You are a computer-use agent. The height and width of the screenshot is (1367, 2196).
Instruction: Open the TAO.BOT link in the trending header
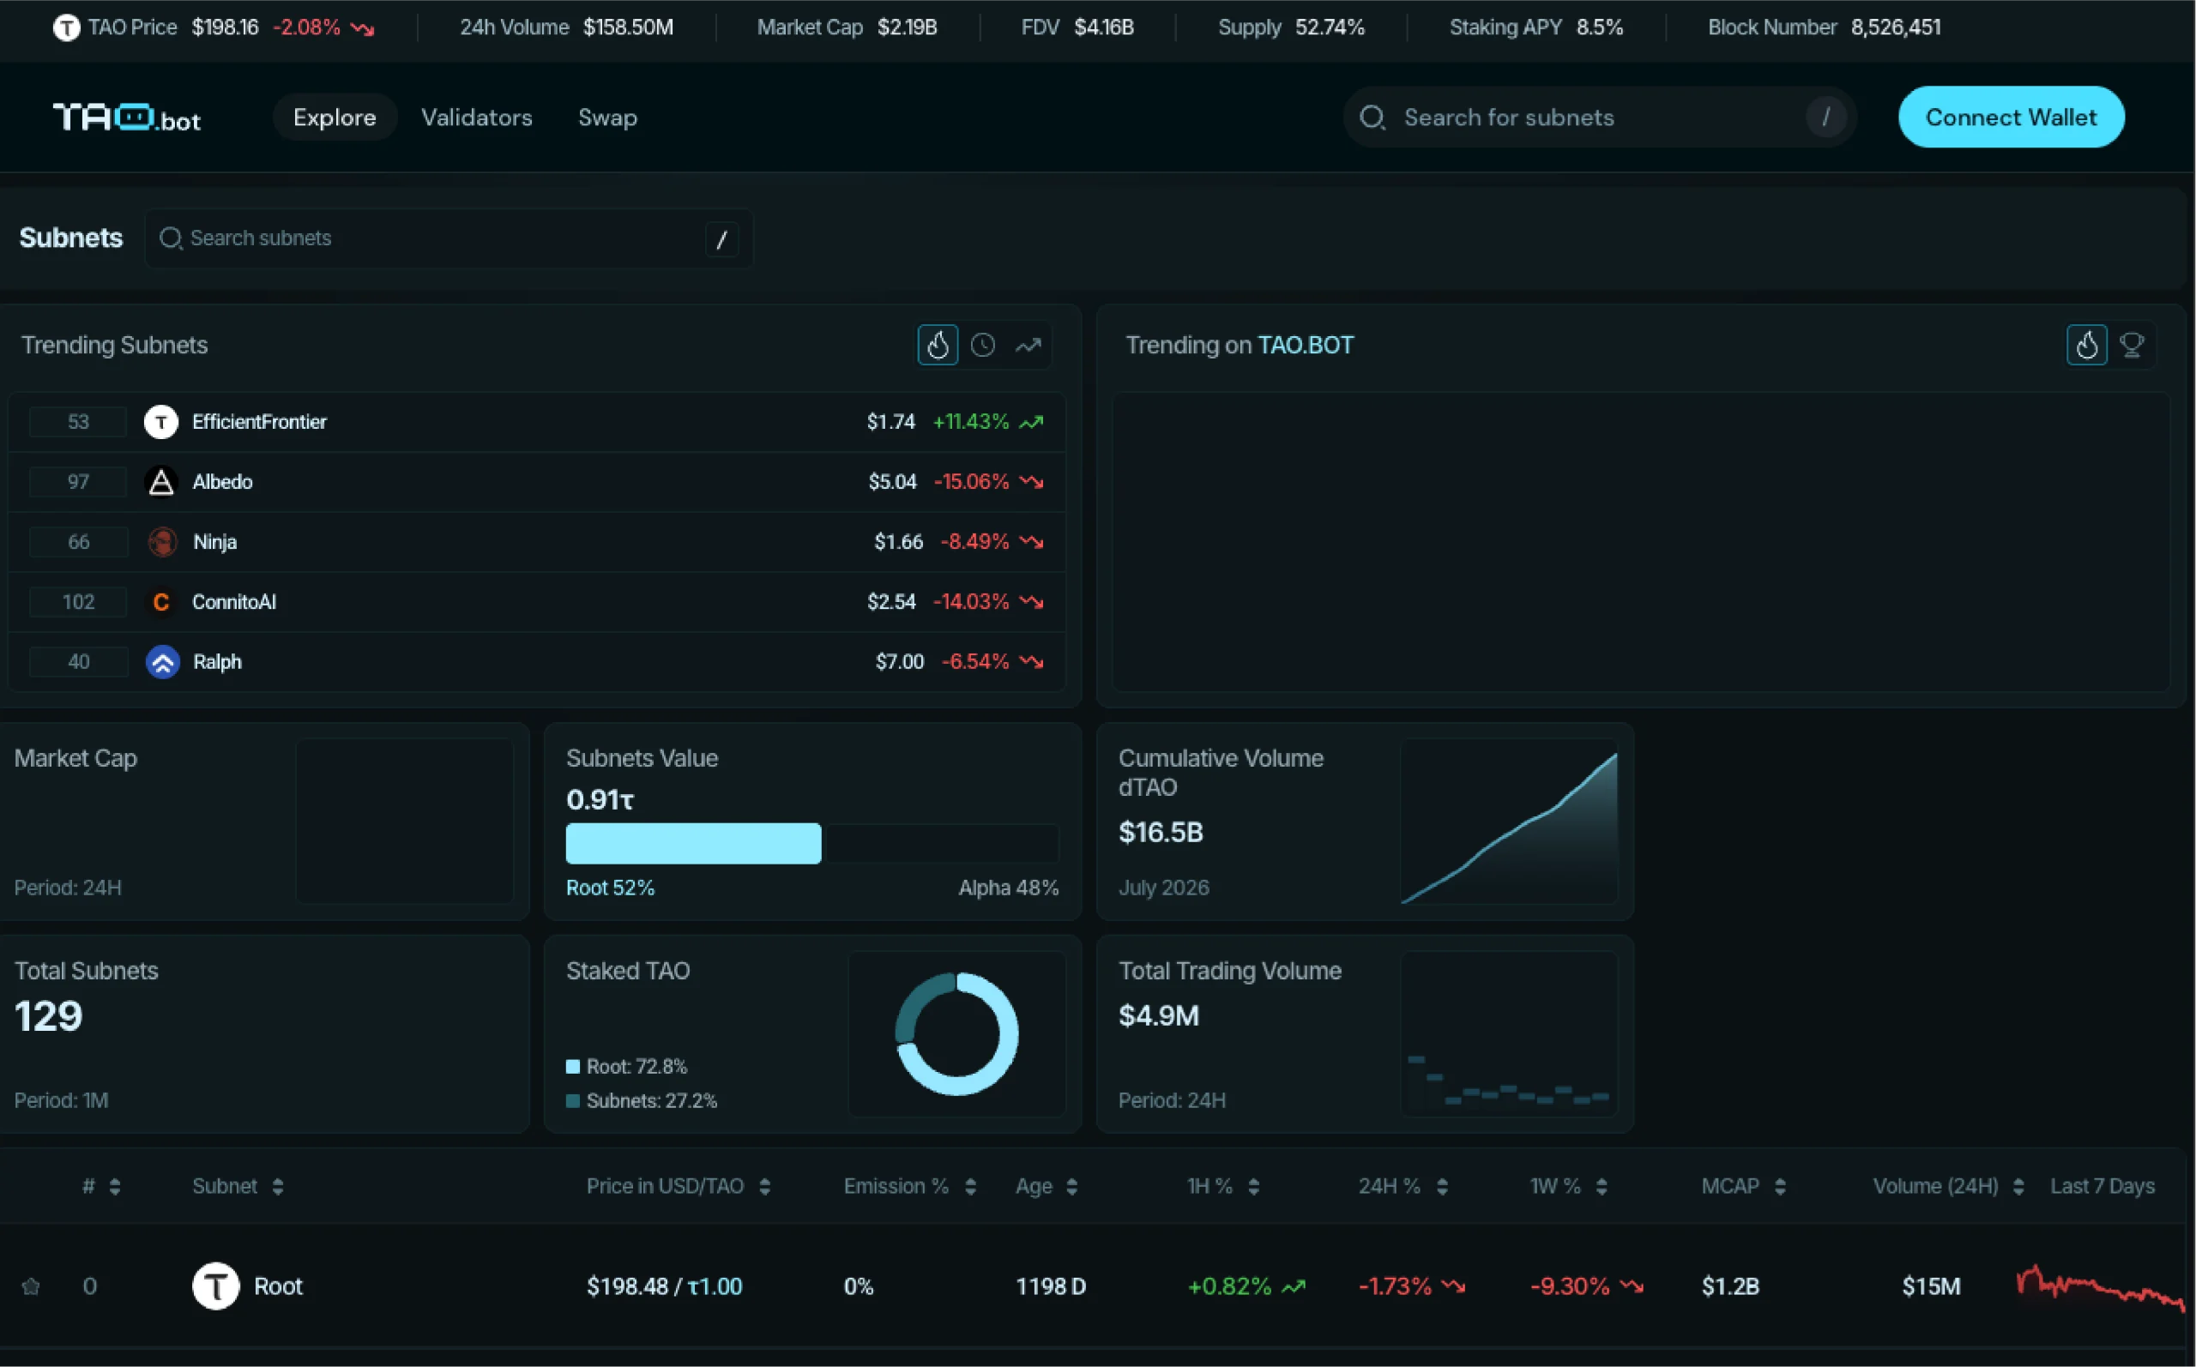(1306, 346)
